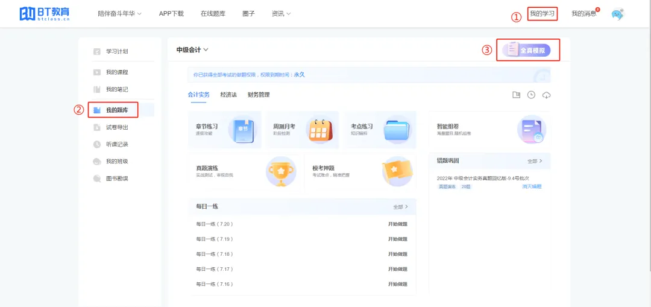Switch to the 财务管理 tab
This screenshot has width=651, height=307.
point(259,95)
